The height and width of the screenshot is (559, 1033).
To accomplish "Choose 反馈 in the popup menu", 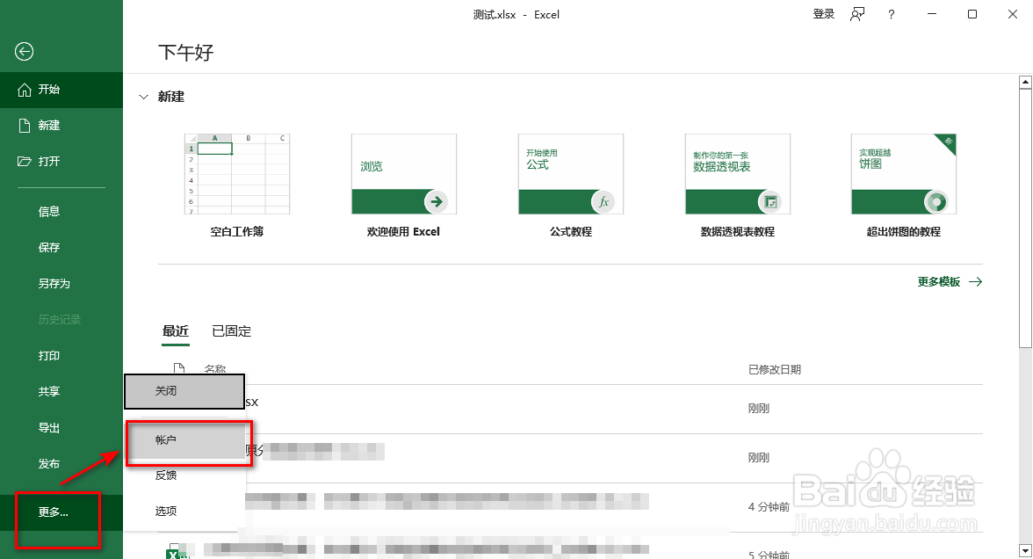I will (x=184, y=476).
